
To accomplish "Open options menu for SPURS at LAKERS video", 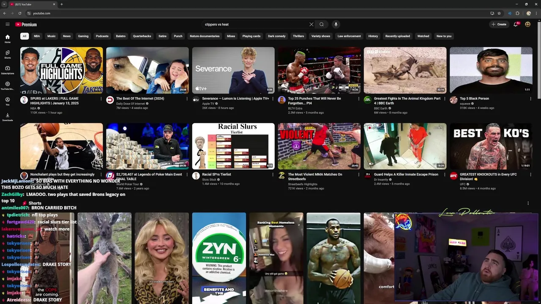I will pyautogui.click(x=101, y=99).
